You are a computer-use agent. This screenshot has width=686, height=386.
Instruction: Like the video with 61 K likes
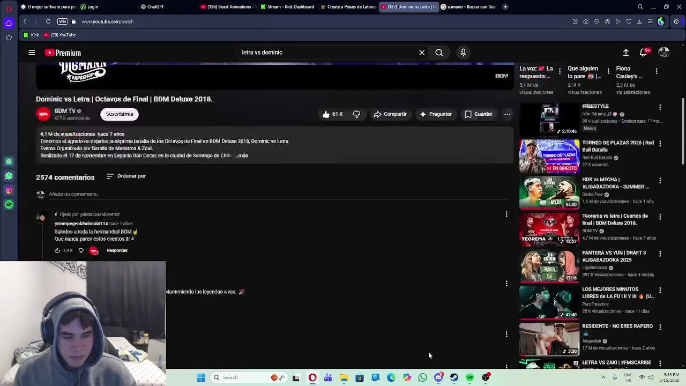(332, 114)
